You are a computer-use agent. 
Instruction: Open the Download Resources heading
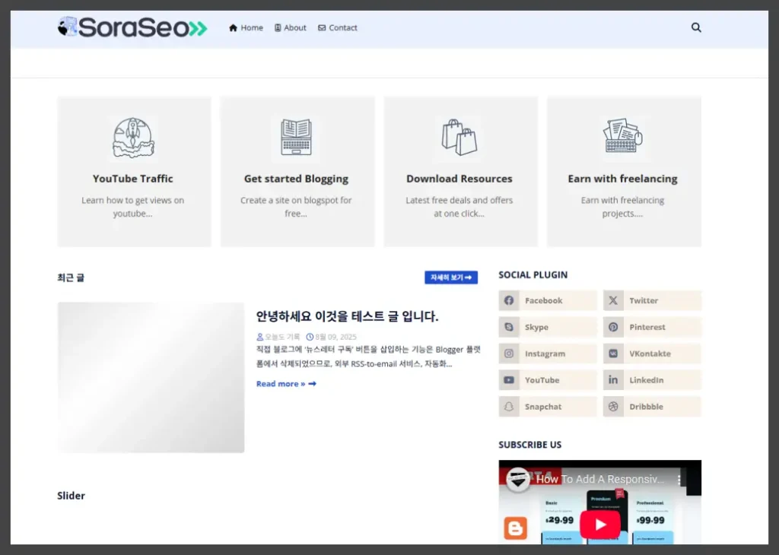coord(459,179)
